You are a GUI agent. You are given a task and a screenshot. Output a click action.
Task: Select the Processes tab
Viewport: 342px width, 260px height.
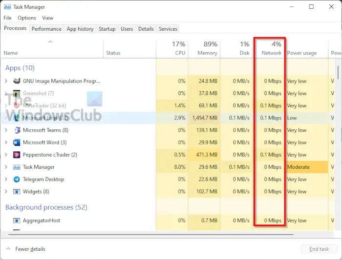coord(15,28)
